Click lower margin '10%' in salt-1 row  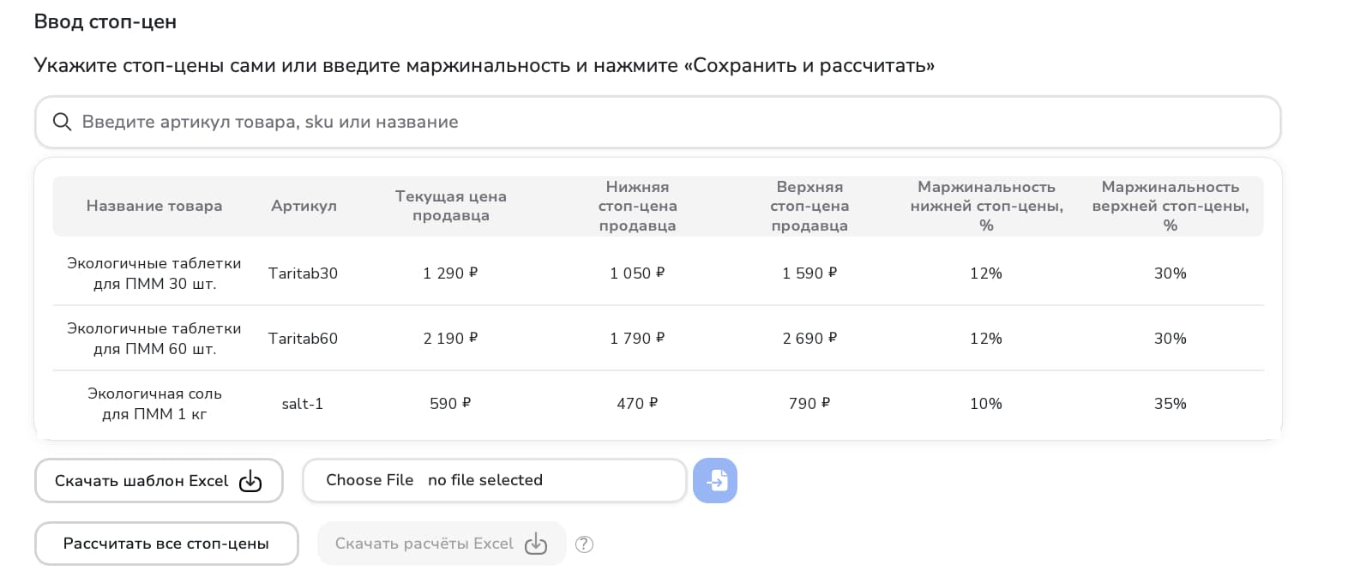tap(986, 404)
